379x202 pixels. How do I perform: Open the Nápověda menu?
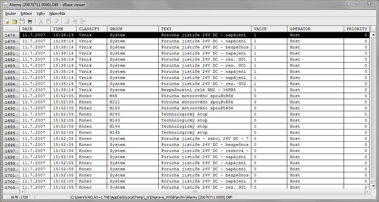(x=57, y=13)
